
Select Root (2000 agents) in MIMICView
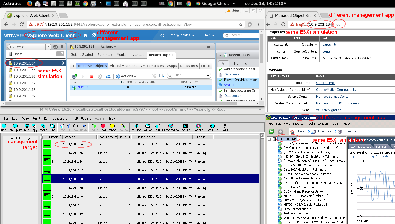[22, 138]
